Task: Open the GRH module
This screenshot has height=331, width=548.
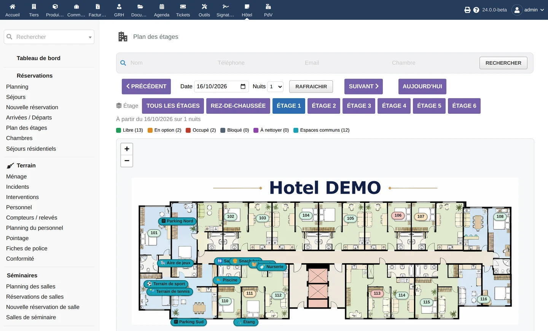Action: point(119,10)
